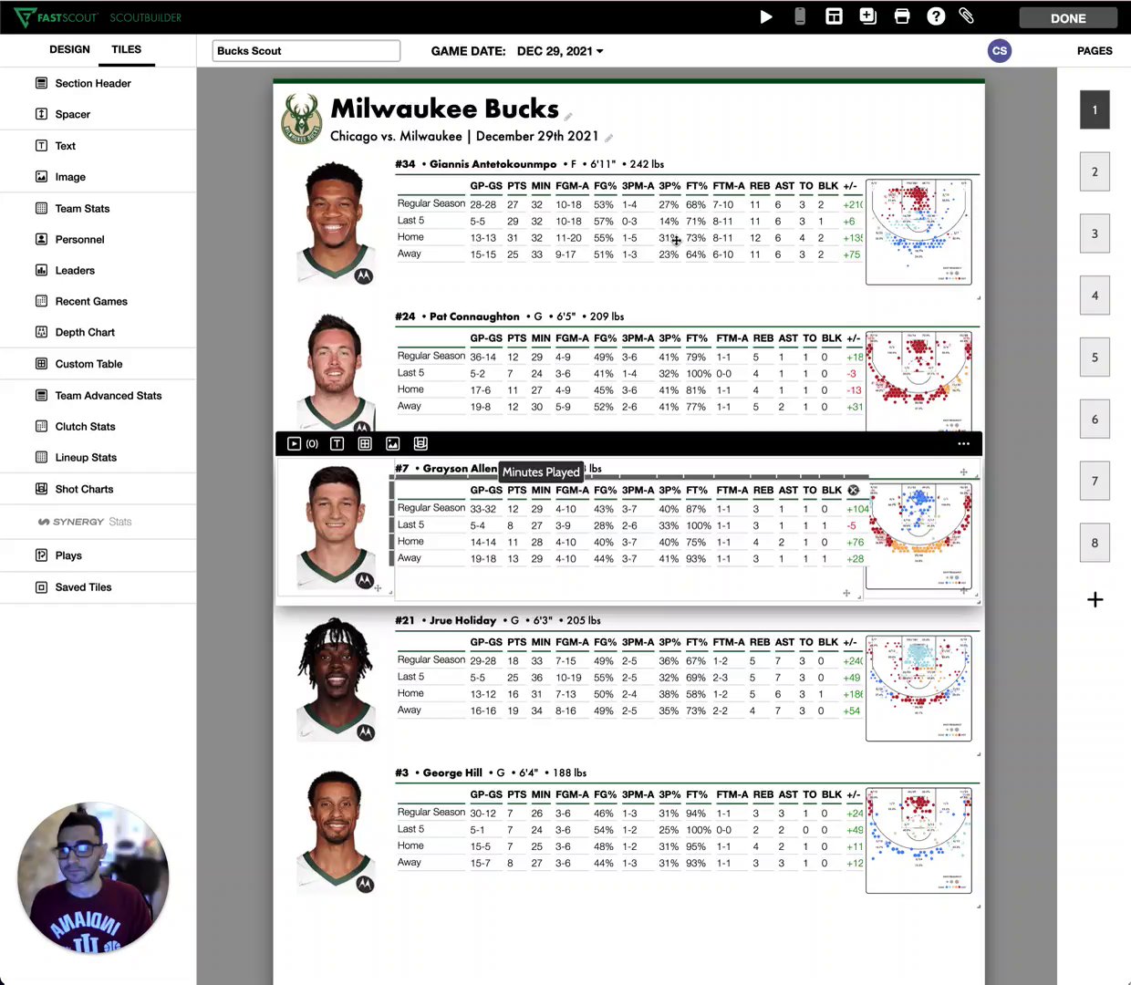Click MIN column header in Grayson Allen table
This screenshot has height=985, width=1131.
pos(541,490)
